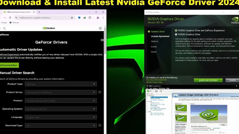Open the Extensions puzzle-piece menu
Viewport: 239px width, 134px height.
[x=90, y=18]
